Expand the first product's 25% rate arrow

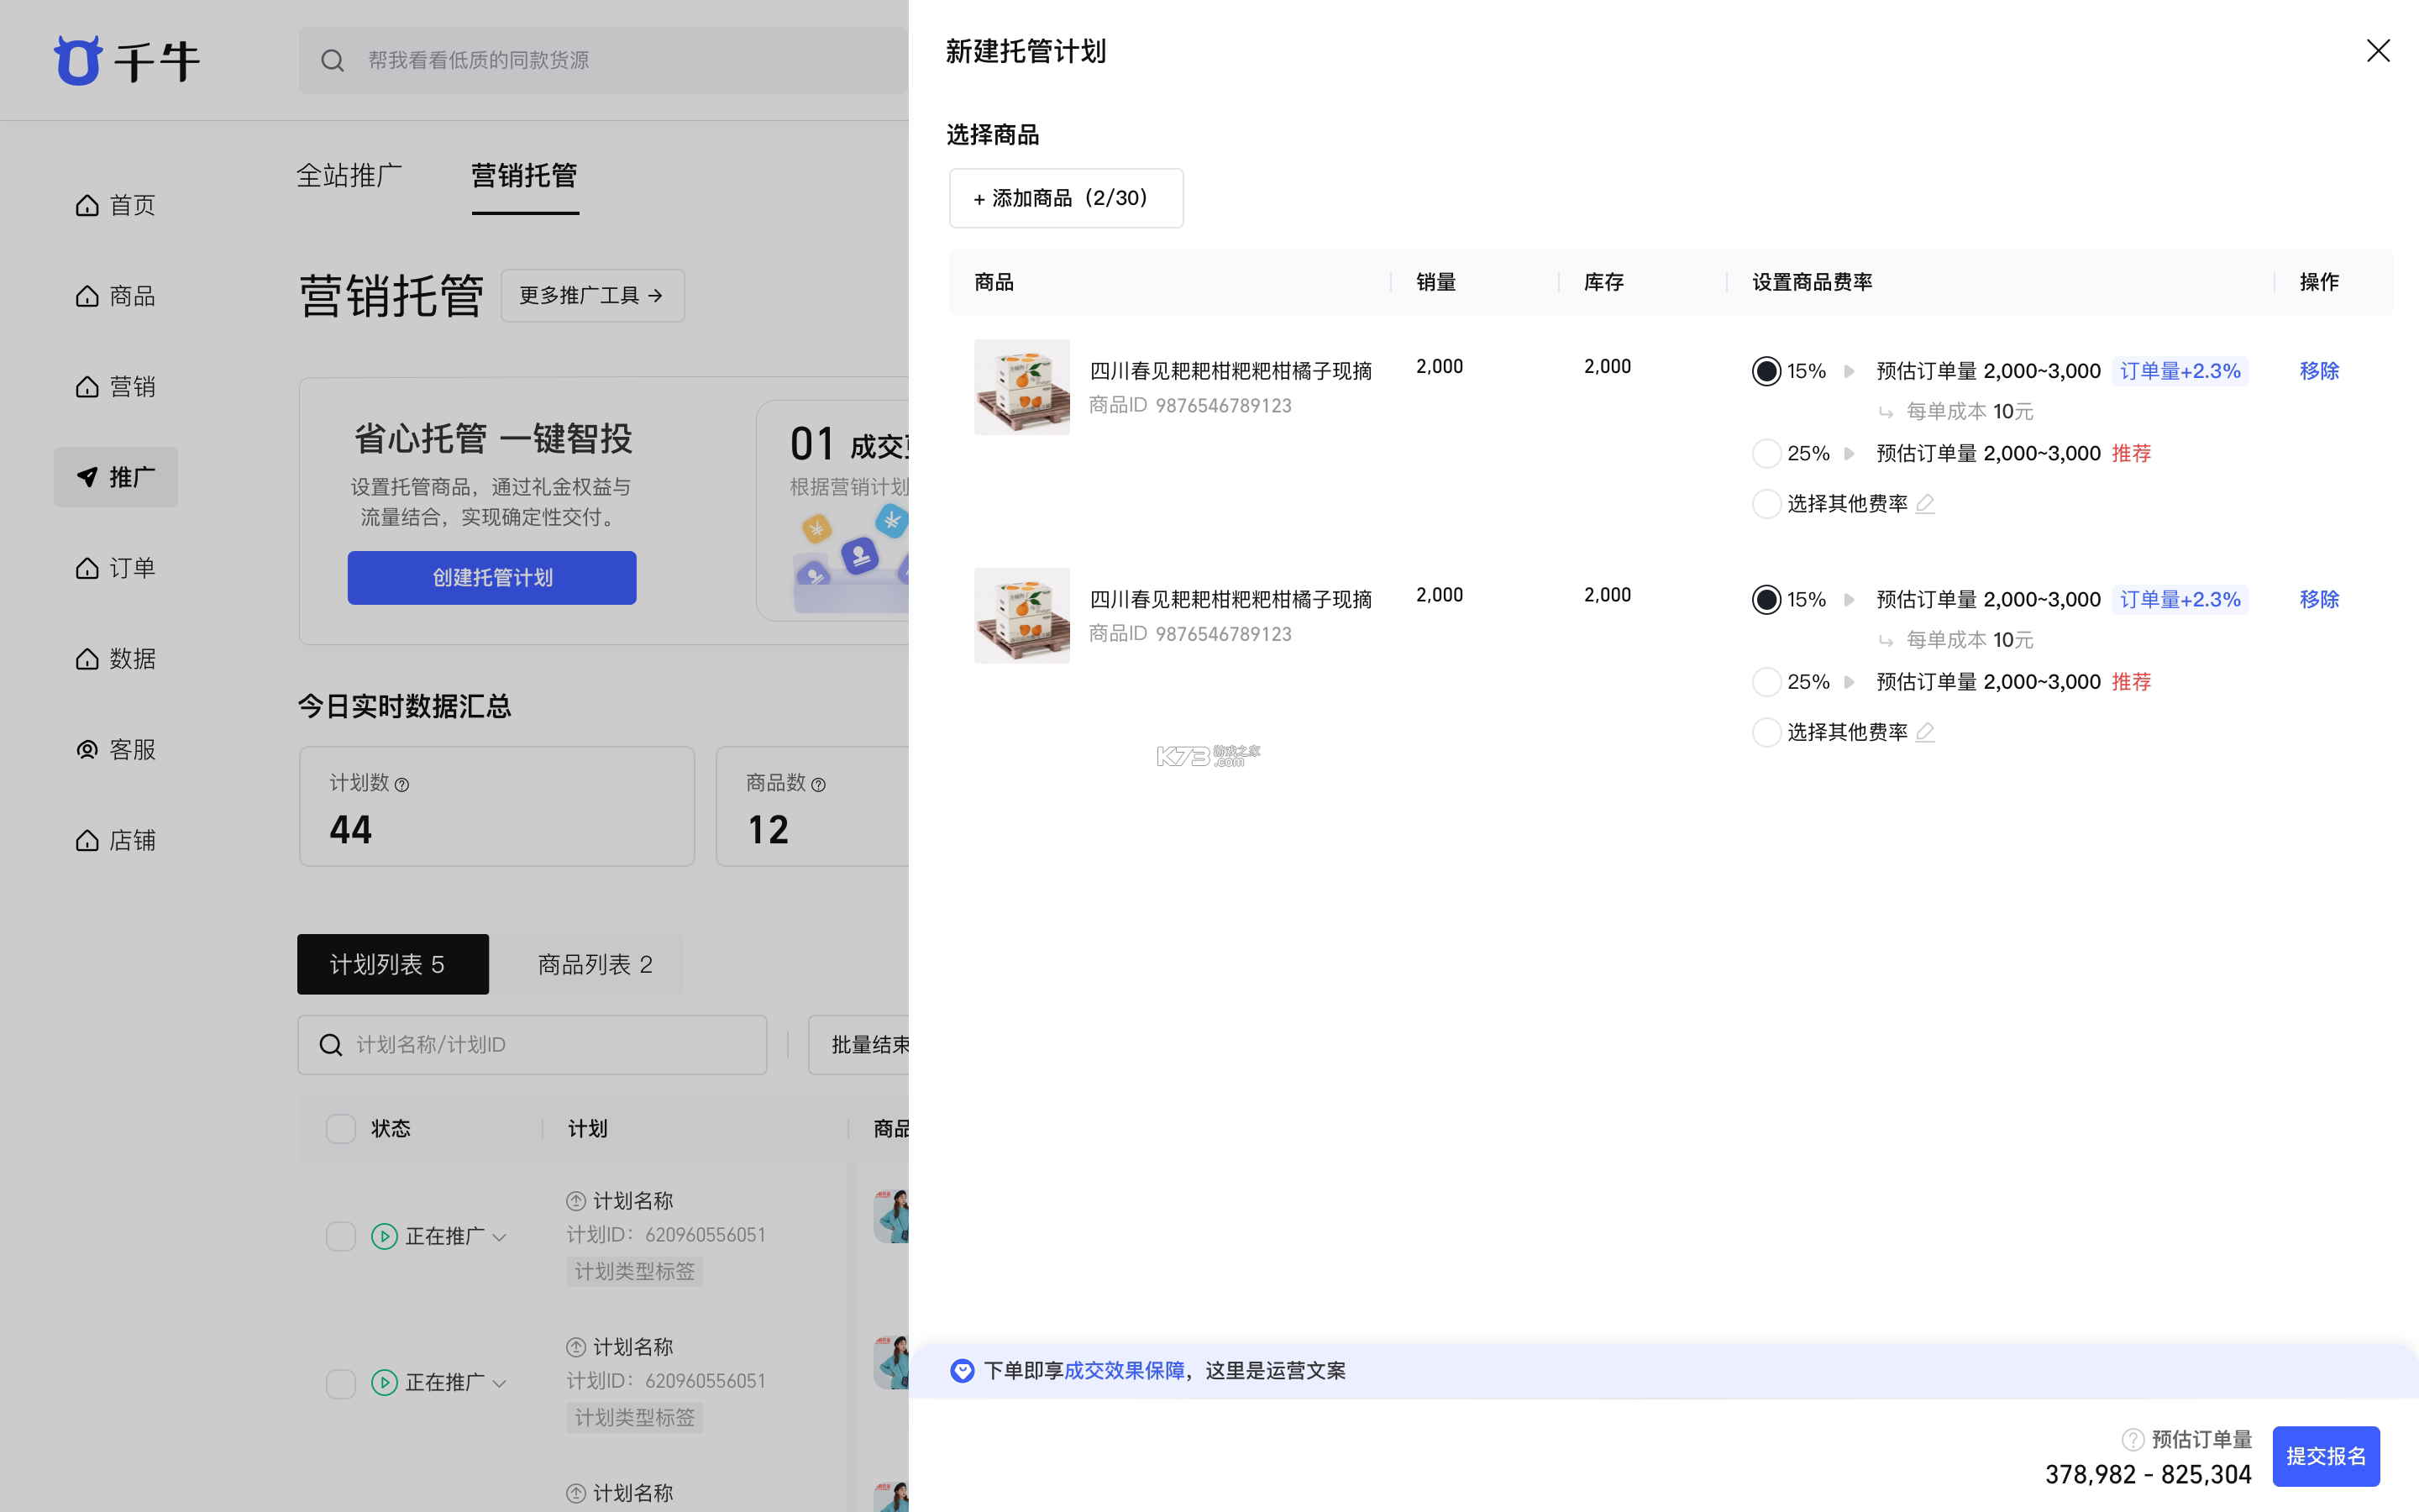1850,454
